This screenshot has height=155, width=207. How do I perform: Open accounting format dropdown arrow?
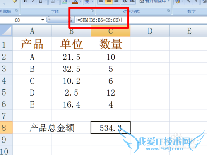(183, 2)
